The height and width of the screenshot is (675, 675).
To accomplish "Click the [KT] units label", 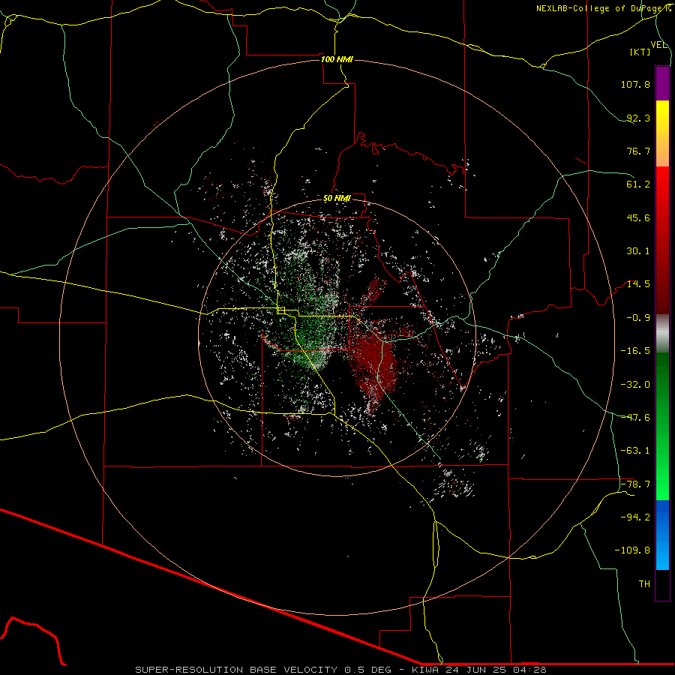I will click(640, 52).
